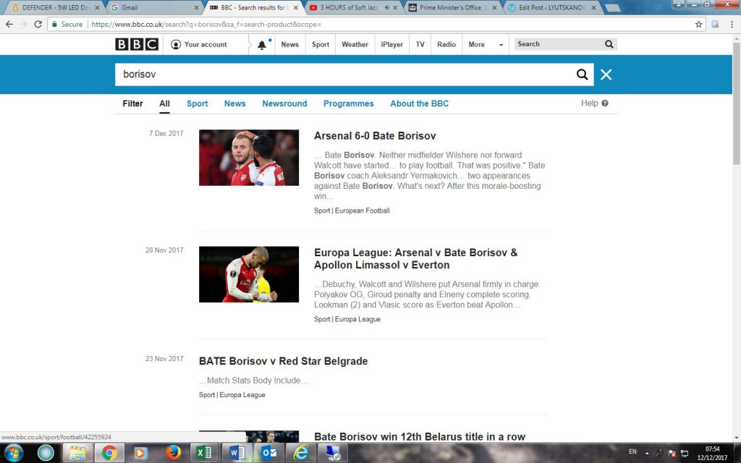Open Firefox from the taskbar
The height and width of the screenshot is (463, 741).
coord(173,453)
